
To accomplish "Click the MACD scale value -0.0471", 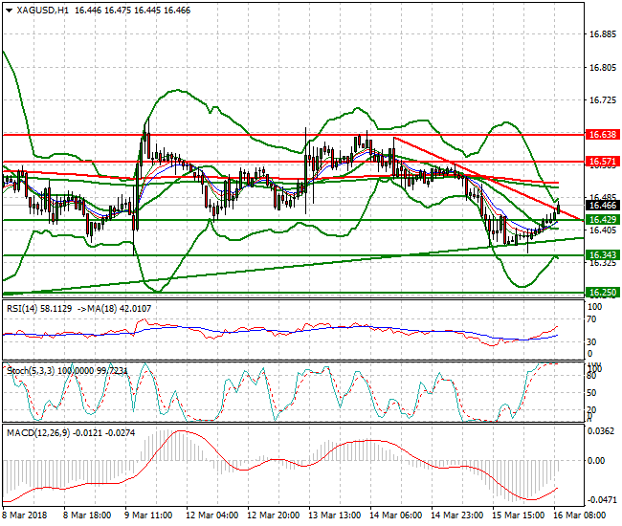I will 601,499.
